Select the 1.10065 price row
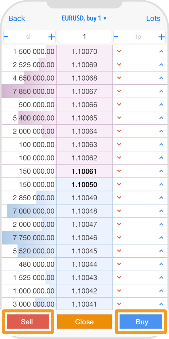Image resolution: width=169 pixels, height=339 pixels. point(84,118)
